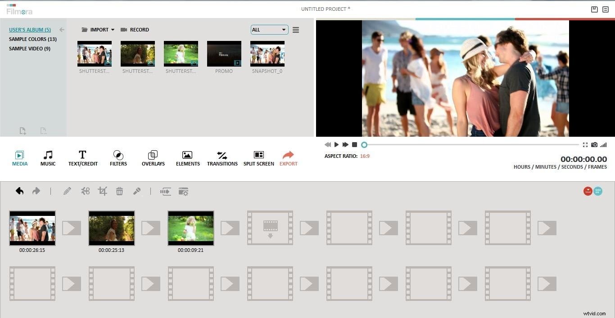
Task: Open the Elements panel
Action: tap(187, 158)
